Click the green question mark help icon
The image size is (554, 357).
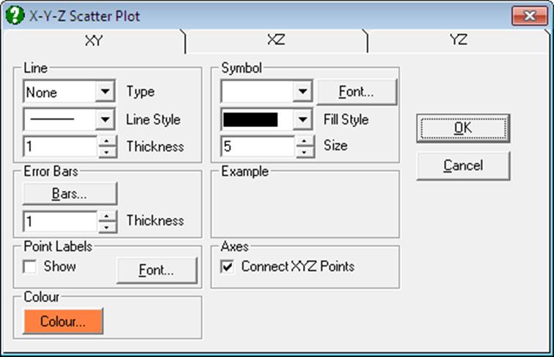coord(15,15)
